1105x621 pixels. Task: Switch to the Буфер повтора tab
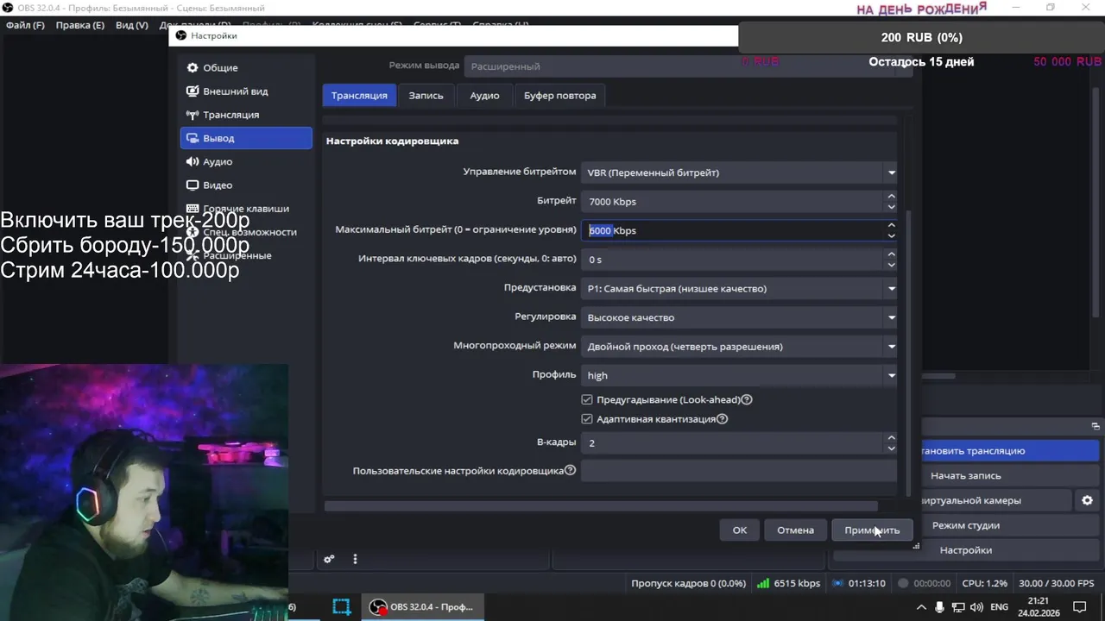tap(559, 95)
